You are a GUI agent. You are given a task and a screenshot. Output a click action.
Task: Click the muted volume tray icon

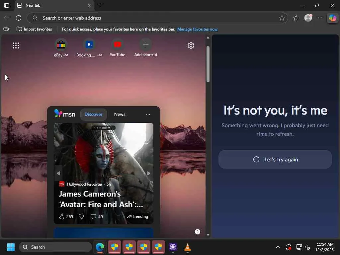tap(307, 247)
